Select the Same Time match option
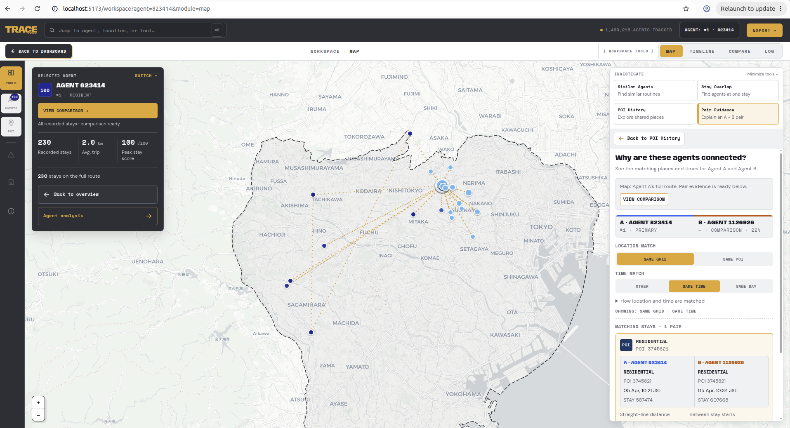This screenshot has width=790, height=428. [x=694, y=287]
